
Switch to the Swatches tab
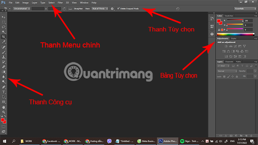(x=229, y=16)
